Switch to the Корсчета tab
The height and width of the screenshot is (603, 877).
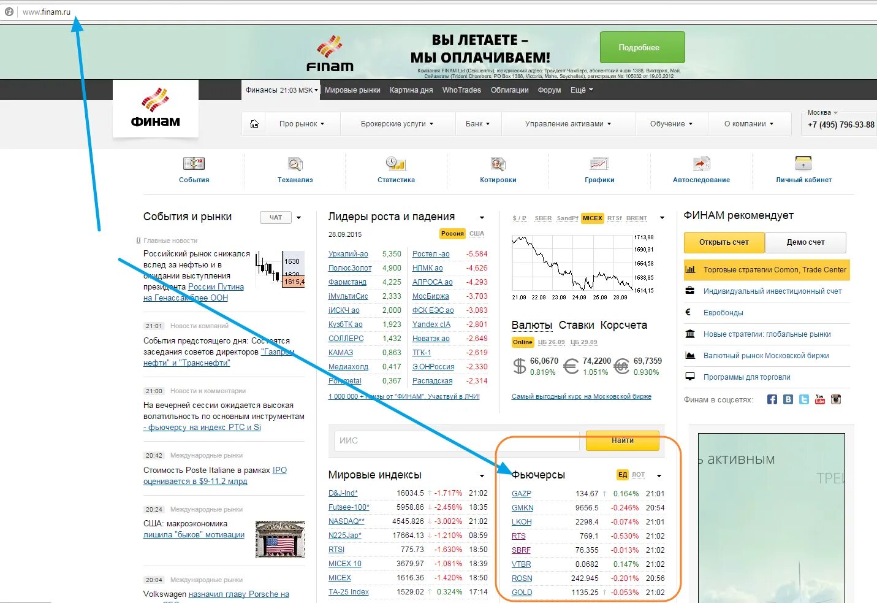[624, 325]
